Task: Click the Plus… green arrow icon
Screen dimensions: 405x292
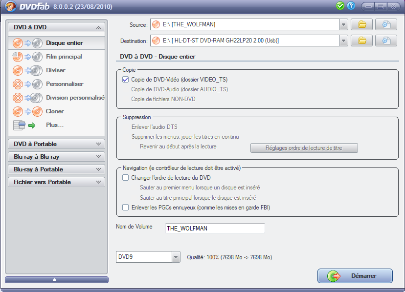Action: [32, 125]
